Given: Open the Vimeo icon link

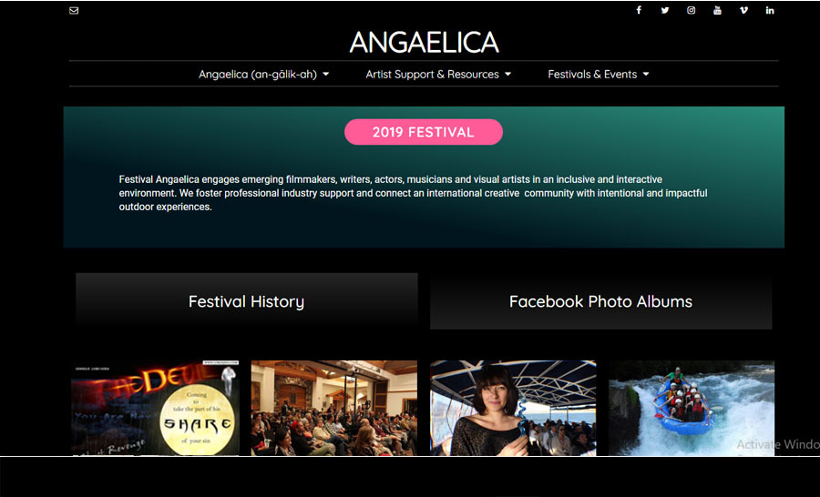Looking at the screenshot, I should [x=743, y=10].
